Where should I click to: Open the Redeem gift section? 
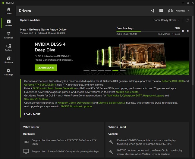coord(8,60)
